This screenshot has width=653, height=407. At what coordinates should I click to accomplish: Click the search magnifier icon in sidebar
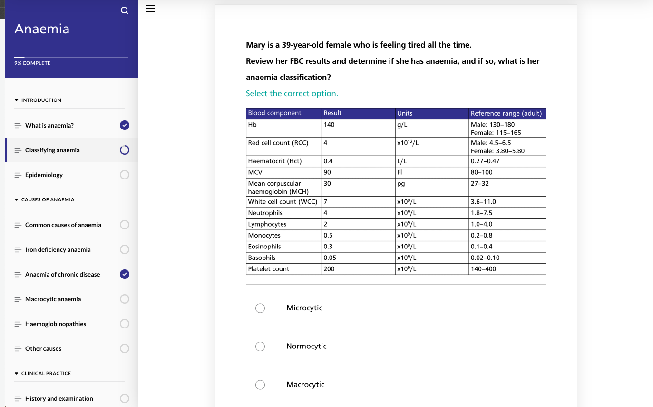124,10
